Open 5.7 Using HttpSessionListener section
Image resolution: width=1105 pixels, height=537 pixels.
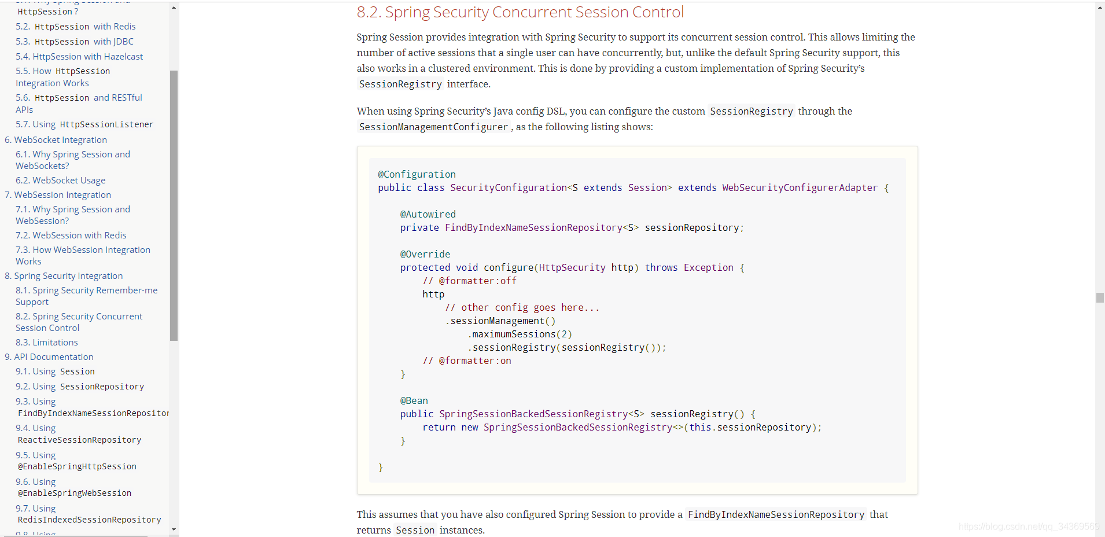click(84, 124)
